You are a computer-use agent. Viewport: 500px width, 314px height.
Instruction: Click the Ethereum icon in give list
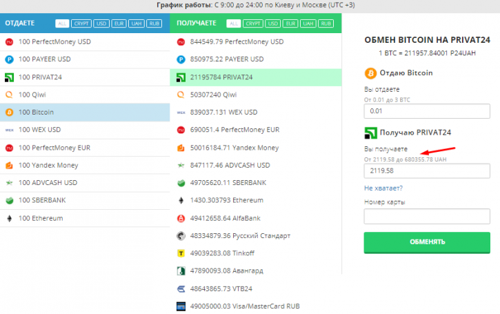(x=9, y=218)
